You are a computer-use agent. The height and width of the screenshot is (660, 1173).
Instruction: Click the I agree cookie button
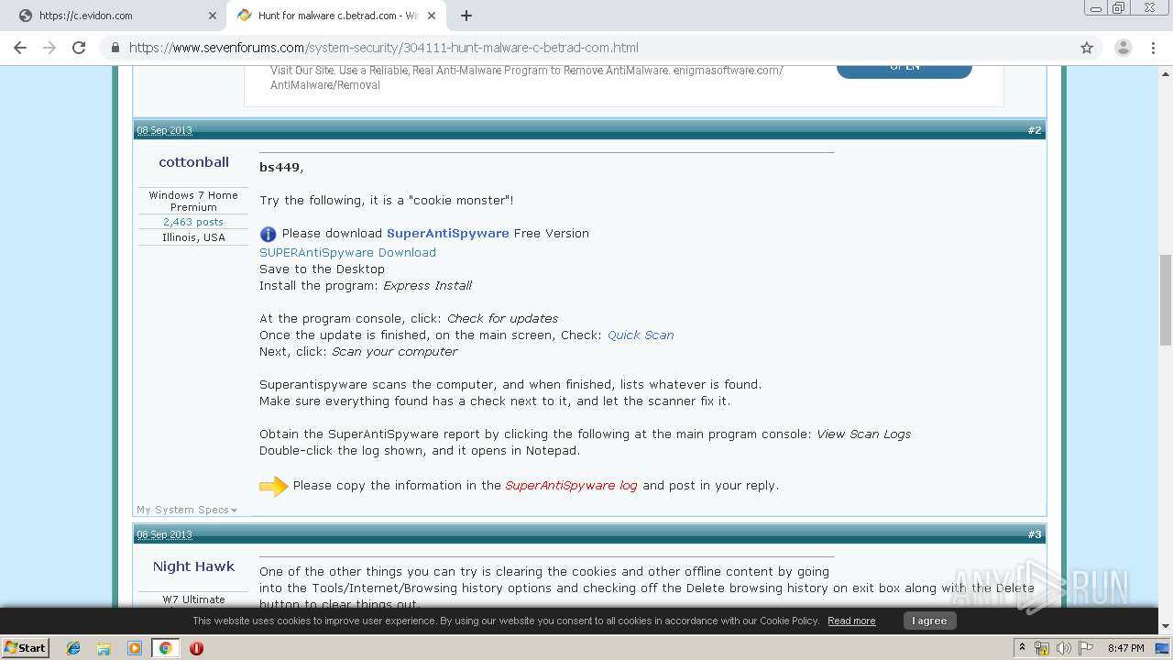929,621
